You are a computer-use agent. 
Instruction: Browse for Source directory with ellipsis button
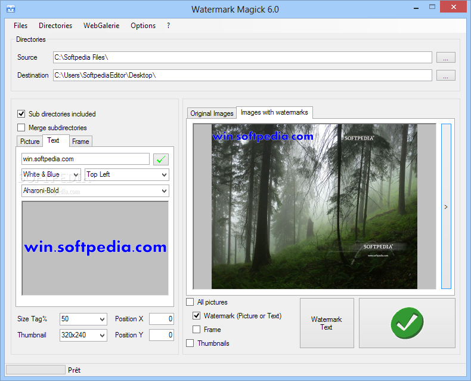(446, 57)
